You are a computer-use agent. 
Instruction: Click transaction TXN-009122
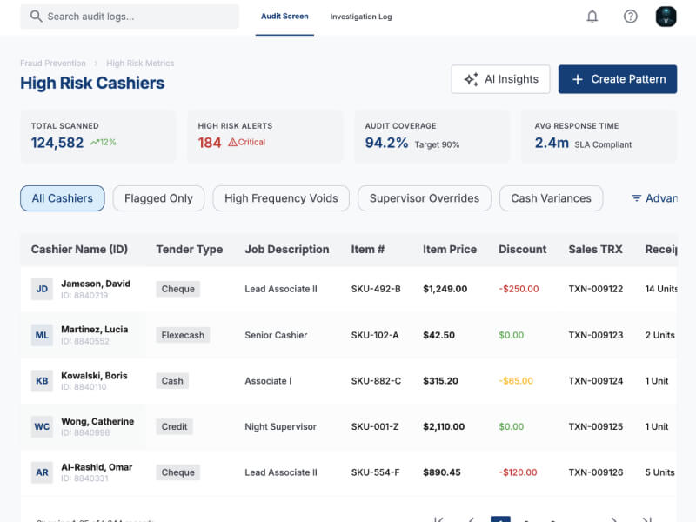(x=596, y=289)
